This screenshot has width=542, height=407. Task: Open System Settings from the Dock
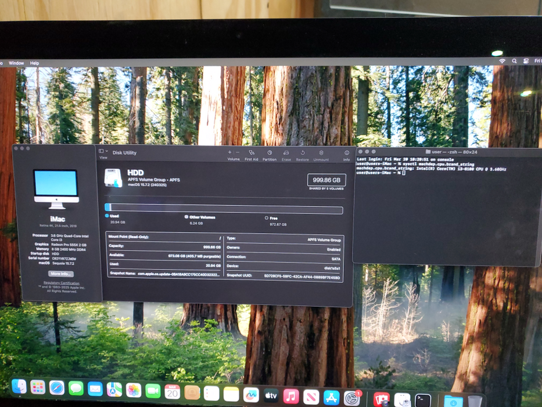pyautogui.click(x=352, y=398)
